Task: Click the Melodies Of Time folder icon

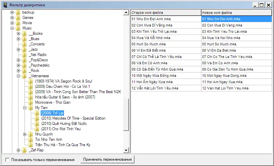Action: tap(37, 118)
